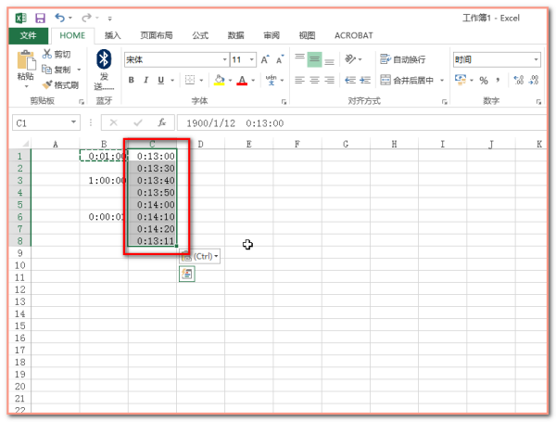Click the Paste button
Image resolution: width=556 pixels, height=422 pixels.
pos(26,67)
